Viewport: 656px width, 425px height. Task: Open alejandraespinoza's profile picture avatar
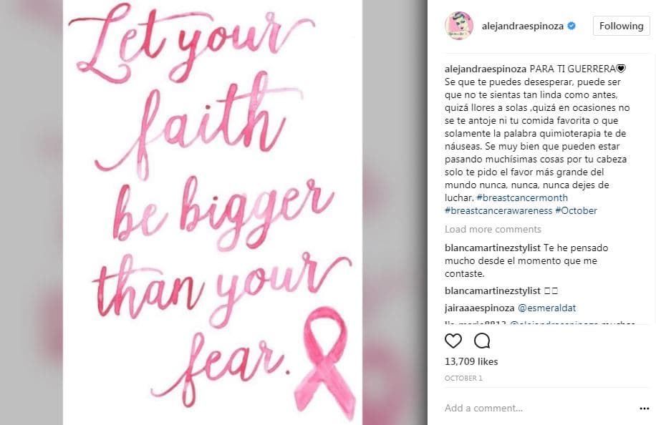pyautogui.click(x=459, y=26)
